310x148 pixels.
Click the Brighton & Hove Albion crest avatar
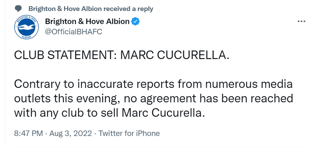(x=27, y=27)
